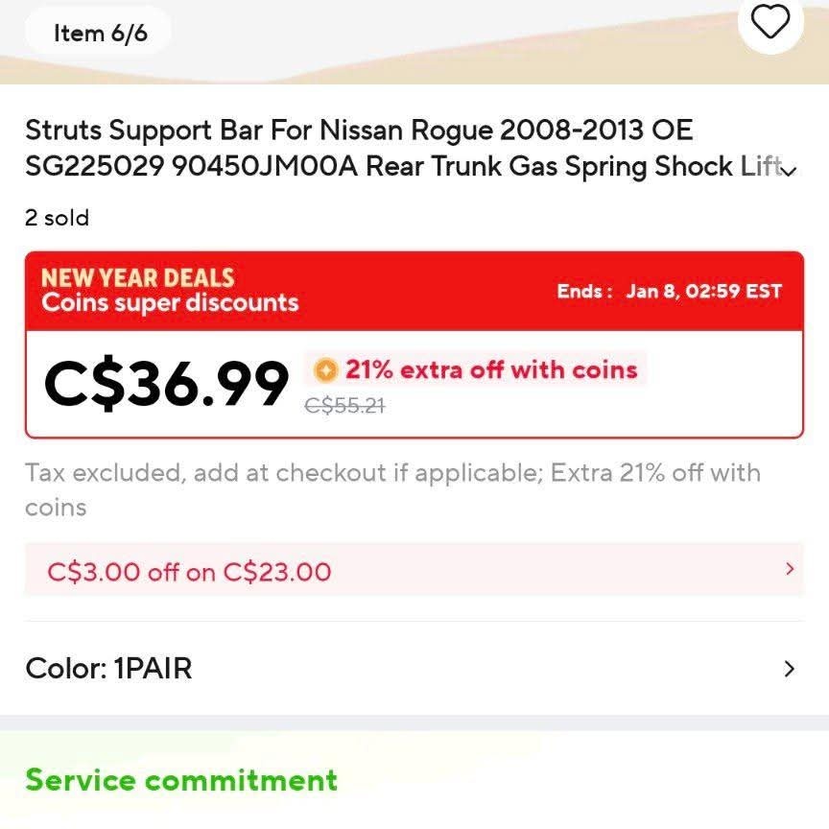Click the orange coin icon

[325, 369]
